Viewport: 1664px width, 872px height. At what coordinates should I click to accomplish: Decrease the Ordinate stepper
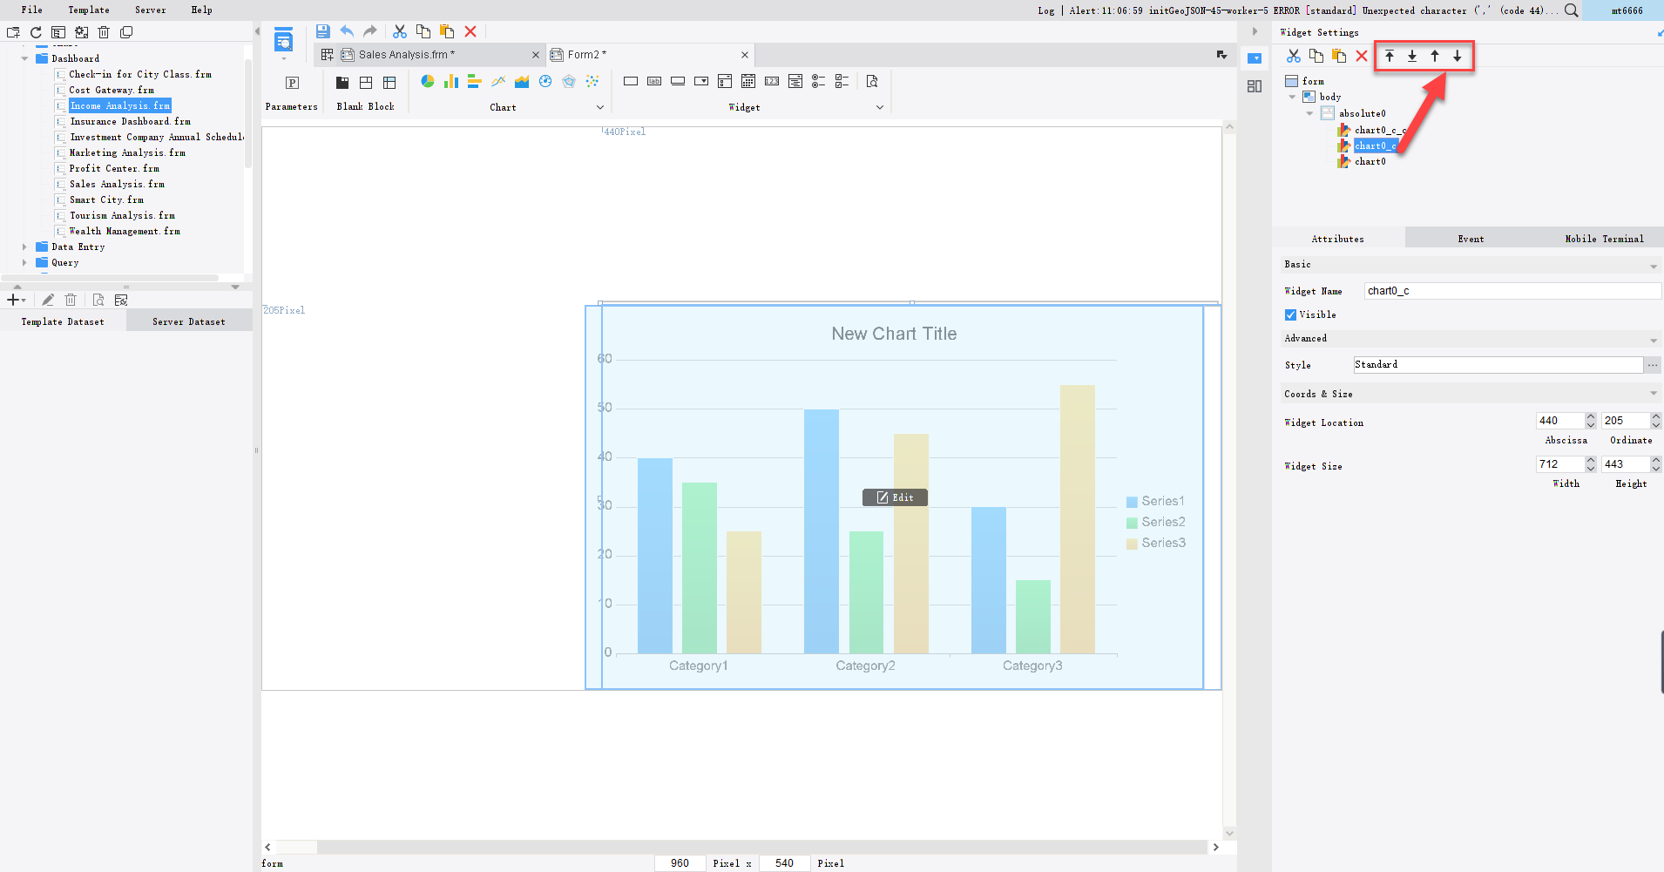click(1656, 424)
